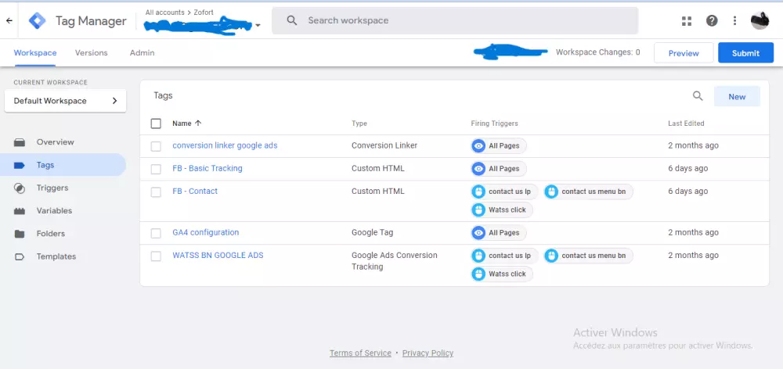Create a New tag
The width and height of the screenshot is (783, 369).
[x=737, y=96]
